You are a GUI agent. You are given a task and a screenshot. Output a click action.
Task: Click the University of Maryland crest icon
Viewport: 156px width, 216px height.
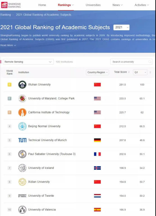coord(22,98)
